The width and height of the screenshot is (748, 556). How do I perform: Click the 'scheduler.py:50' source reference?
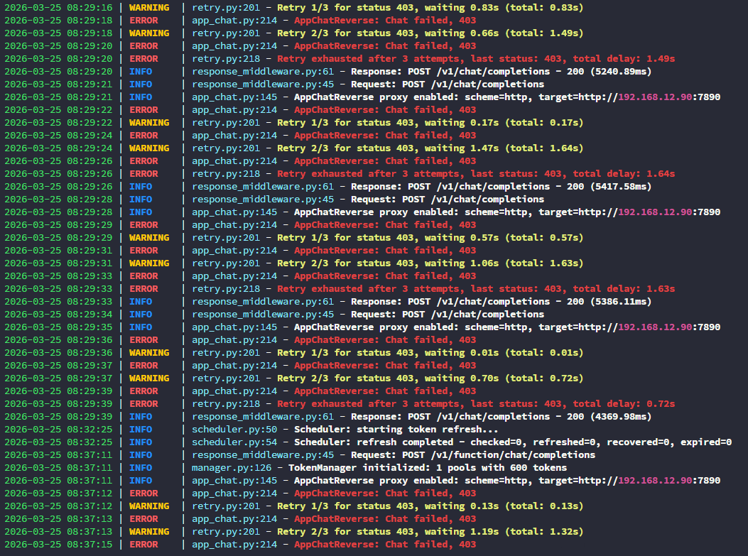pos(234,430)
